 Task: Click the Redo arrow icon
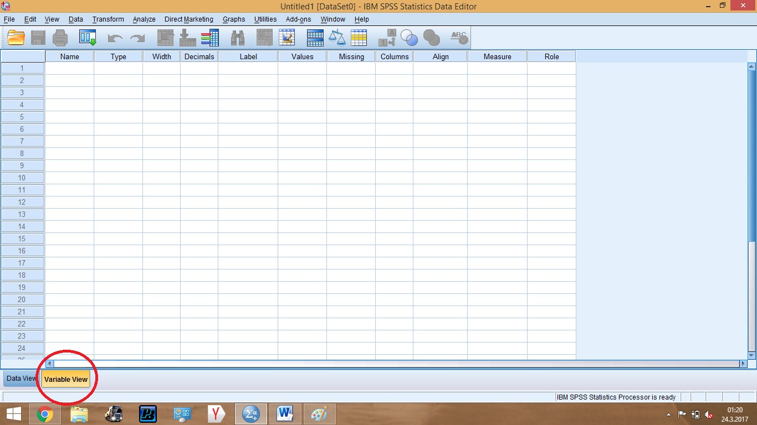[x=137, y=38]
